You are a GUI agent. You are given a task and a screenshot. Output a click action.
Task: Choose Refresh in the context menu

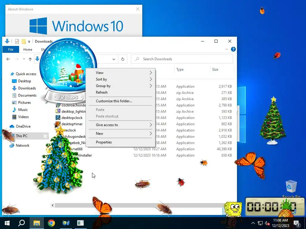120,92
